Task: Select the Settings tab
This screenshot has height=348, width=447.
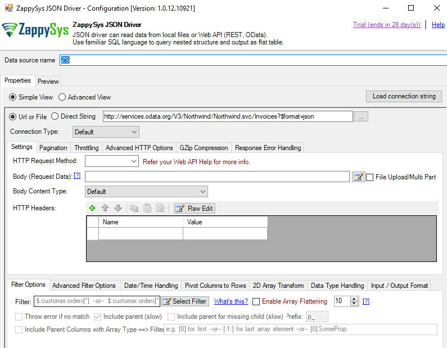Action: click(x=22, y=147)
